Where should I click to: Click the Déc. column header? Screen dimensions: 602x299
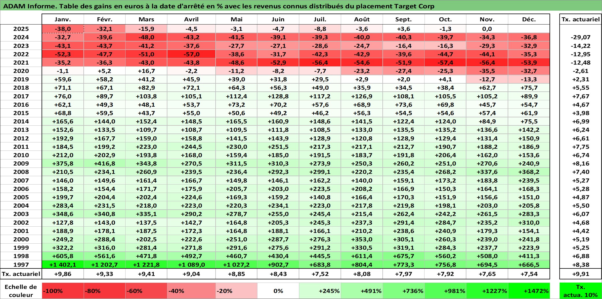[529, 19]
